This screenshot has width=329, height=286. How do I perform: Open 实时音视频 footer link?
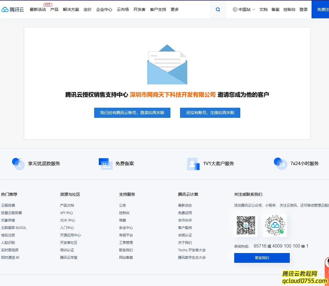pyautogui.click(x=10, y=250)
